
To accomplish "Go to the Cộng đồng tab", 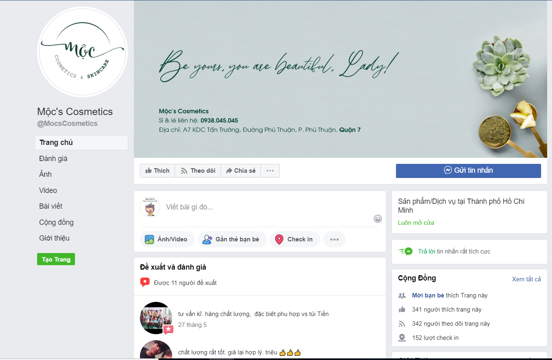I will [56, 222].
